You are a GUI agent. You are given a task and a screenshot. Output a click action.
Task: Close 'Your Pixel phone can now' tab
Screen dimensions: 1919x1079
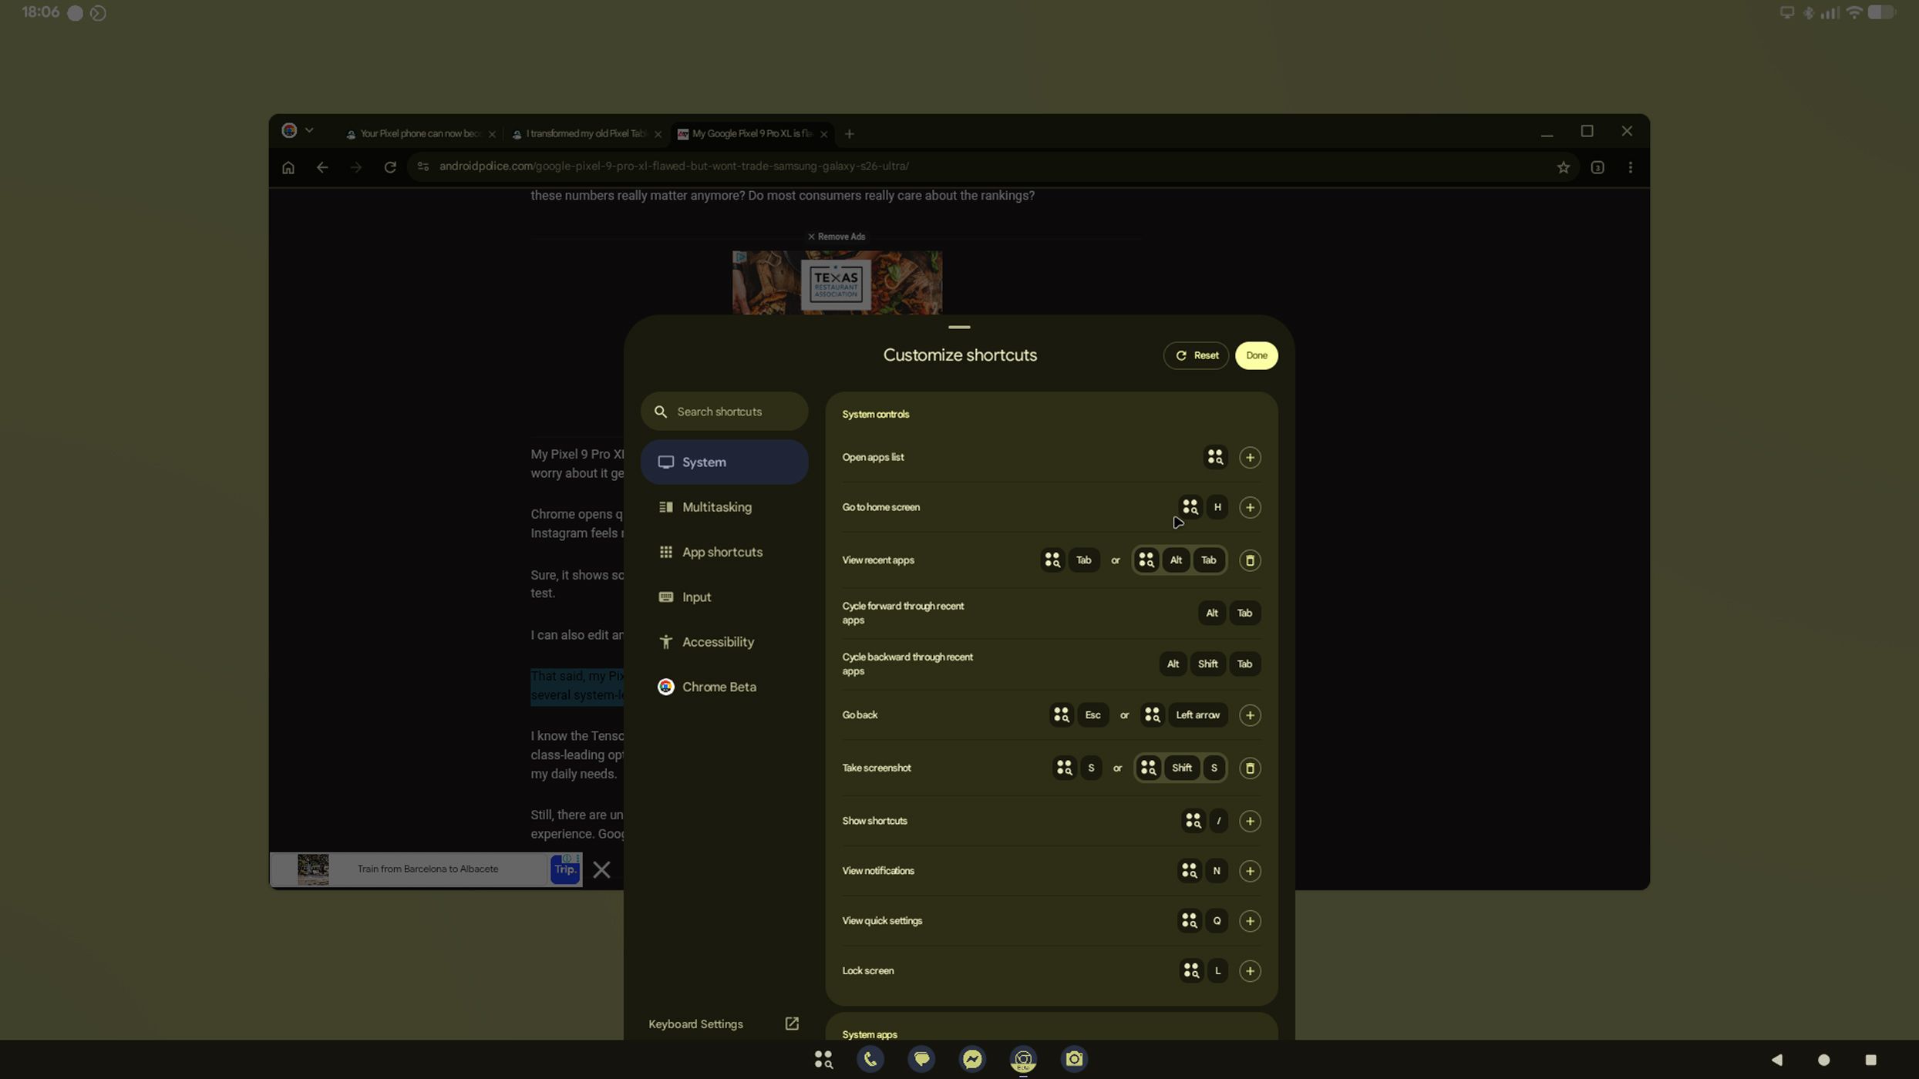tap(492, 134)
